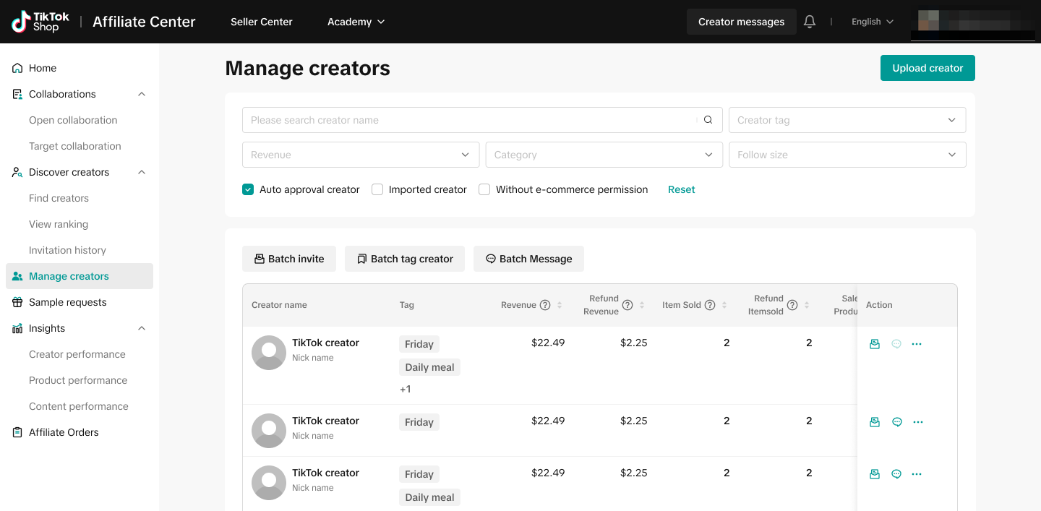
Task: Click the search magnifier icon
Action: tap(708, 120)
